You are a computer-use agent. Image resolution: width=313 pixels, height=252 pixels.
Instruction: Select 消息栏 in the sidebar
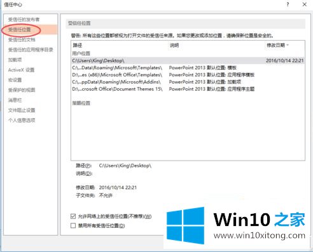[15, 100]
